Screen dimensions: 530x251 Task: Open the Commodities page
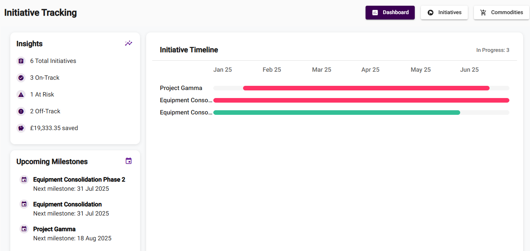coord(501,12)
